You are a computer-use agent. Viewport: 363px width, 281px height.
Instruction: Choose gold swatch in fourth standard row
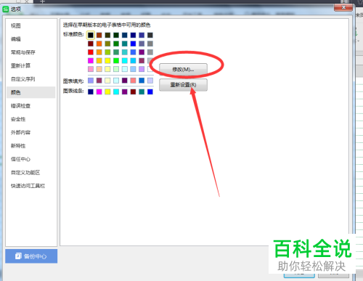[x=99, y=60]
